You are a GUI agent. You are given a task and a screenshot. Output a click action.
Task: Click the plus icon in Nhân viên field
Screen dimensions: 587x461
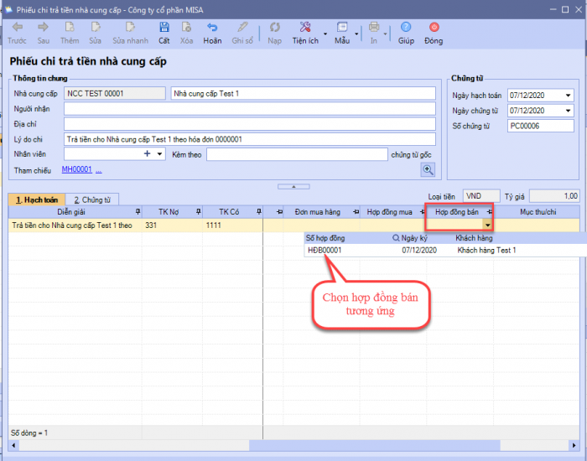pos(147,154)
